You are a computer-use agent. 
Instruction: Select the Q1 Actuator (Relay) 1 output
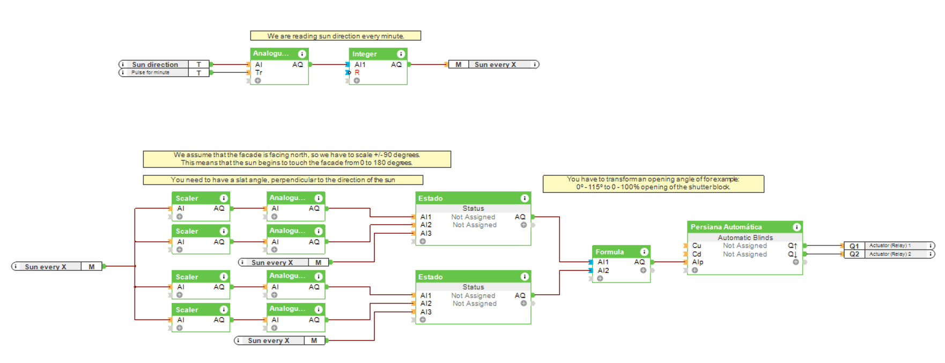point(889,246)
